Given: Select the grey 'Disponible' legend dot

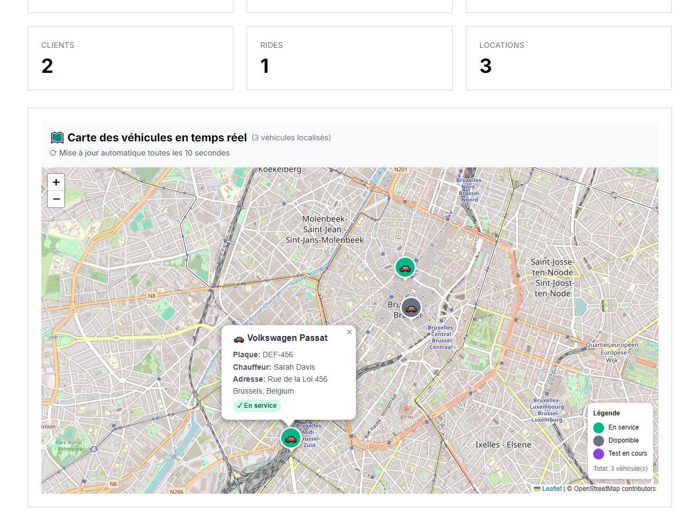Looking at the screenshot, I should [x=599, y=440].
